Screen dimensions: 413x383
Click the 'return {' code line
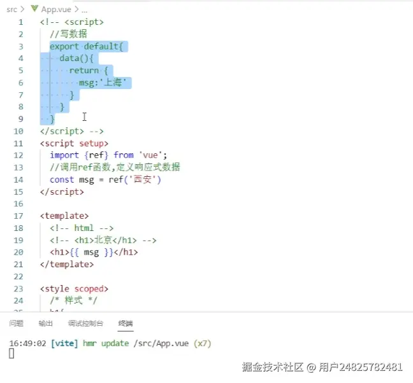point(89,71)
